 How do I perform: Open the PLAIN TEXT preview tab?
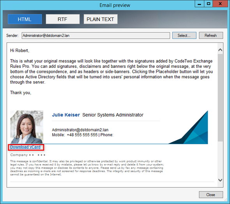click(101, 19)
